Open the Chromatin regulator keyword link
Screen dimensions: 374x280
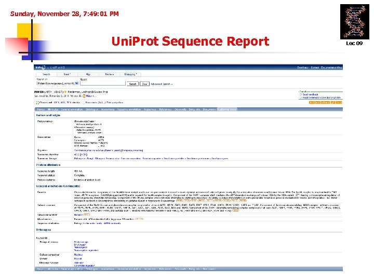(85, 265)
